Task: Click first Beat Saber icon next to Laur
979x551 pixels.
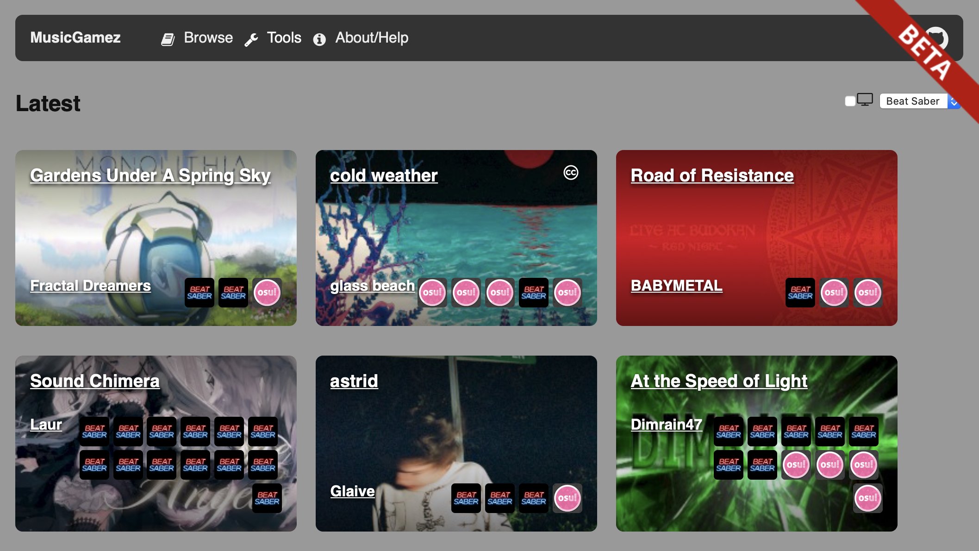Action: 94,432
